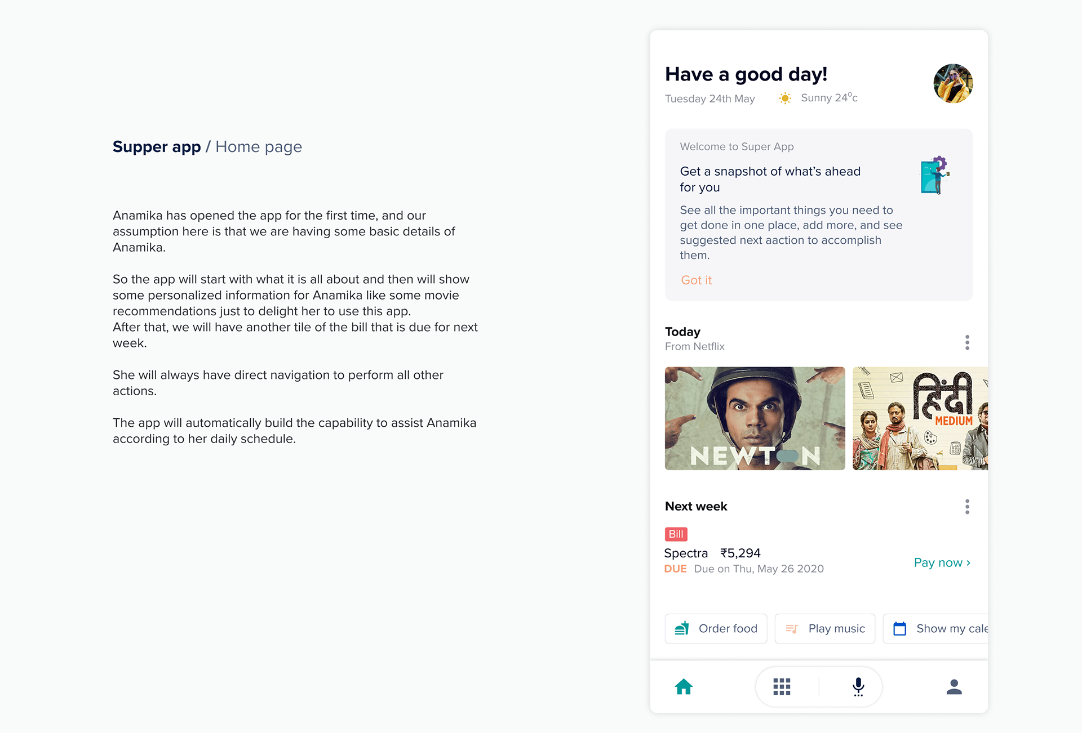Screen dimensions: 1082x733
Task: Open the apps grid icon
Action: click(782, 687)
